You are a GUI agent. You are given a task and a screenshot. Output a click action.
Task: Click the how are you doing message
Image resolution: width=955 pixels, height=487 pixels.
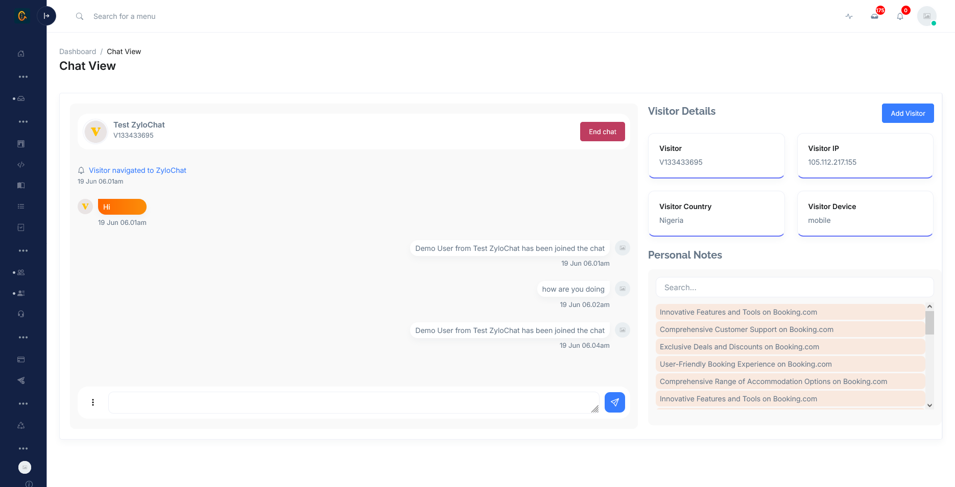[573, 289]
